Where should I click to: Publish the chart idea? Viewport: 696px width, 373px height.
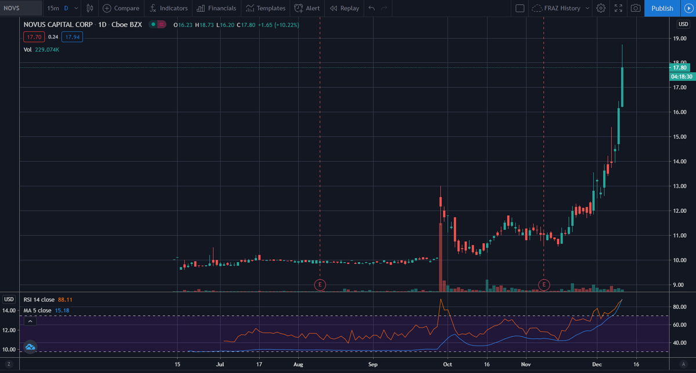click(x=662, y=8)
